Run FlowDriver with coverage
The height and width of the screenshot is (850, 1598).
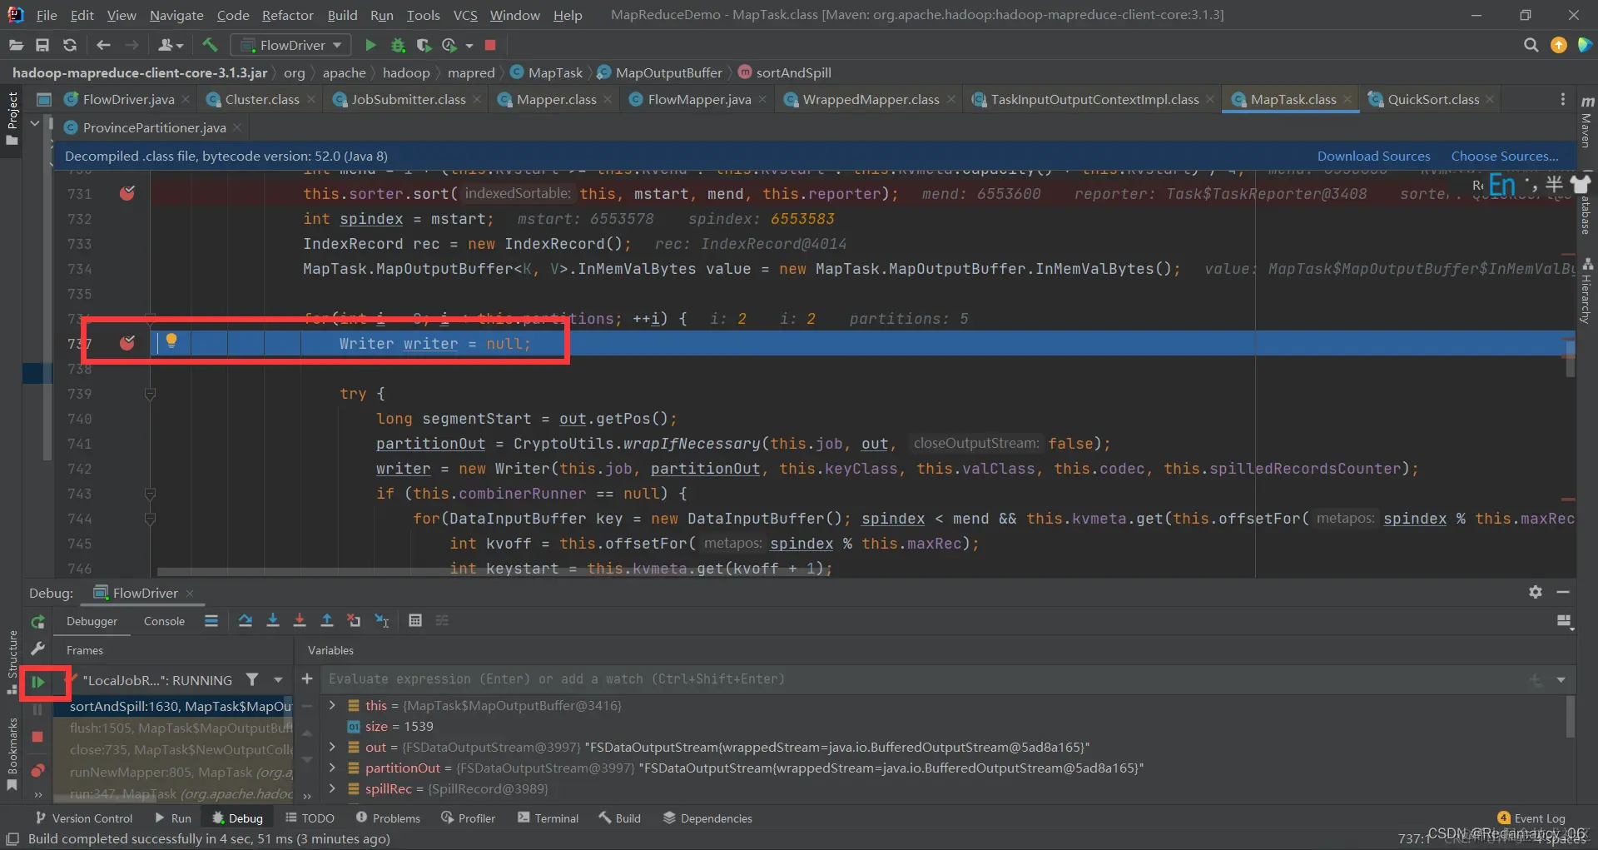coord(424,45)
